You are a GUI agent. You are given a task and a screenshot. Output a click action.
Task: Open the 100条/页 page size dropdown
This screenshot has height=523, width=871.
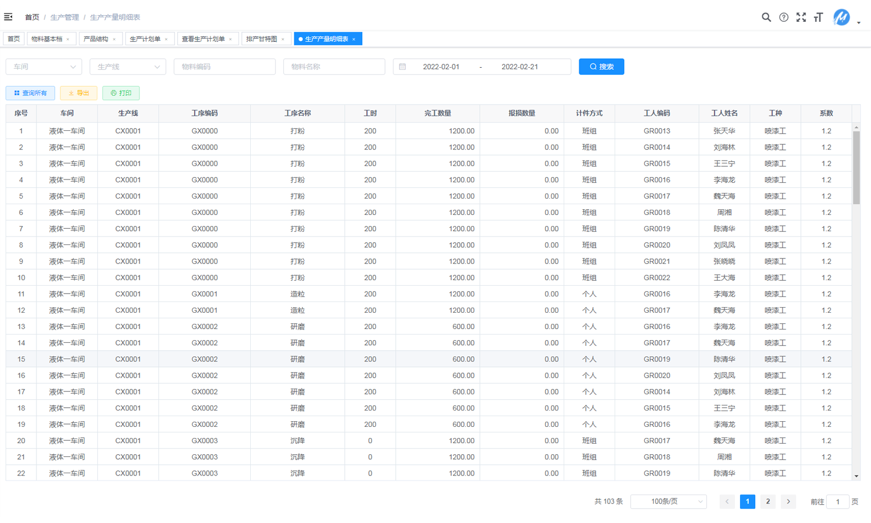click(668, 502)
